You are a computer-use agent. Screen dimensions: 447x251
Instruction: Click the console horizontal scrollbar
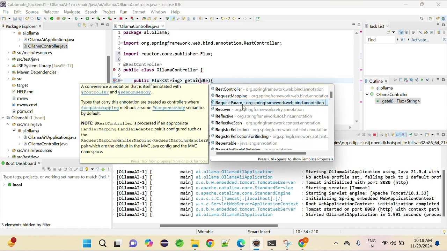[x=219, y=226]
